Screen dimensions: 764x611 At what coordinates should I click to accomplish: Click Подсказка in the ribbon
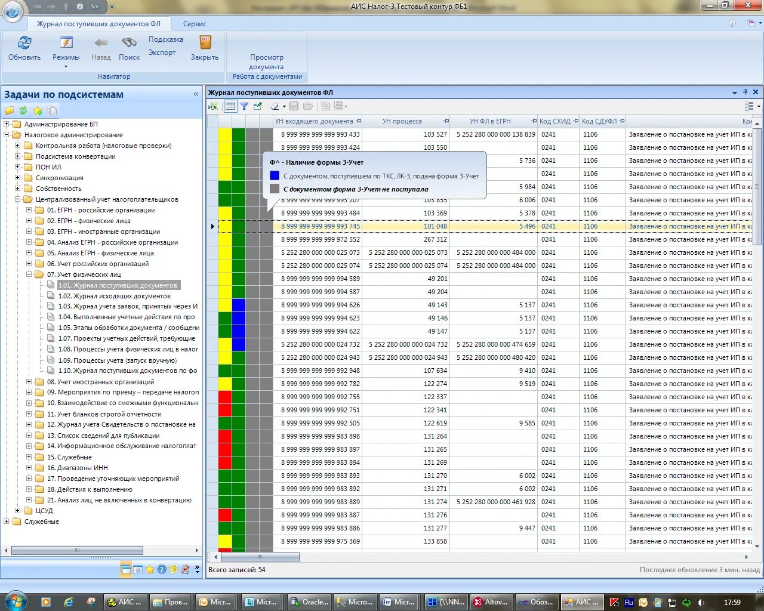tap(166, 39)
